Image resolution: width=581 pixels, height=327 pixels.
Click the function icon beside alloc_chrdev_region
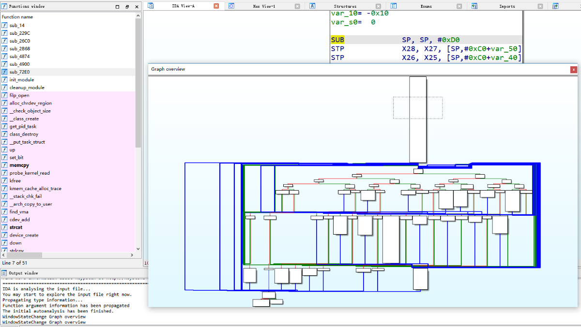click(x=4, y=103)
